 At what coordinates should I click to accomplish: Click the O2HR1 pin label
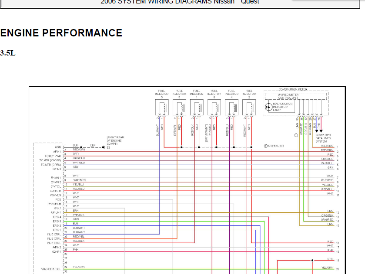point(57,252)
